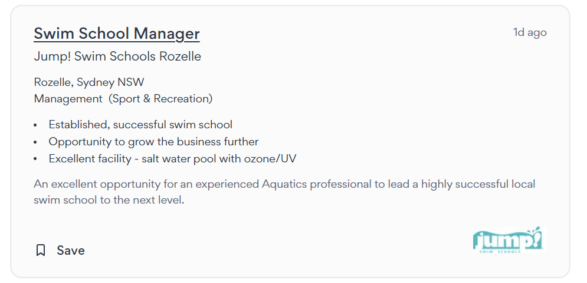Select the 'Opportunity to grow the business' bullet
The width and height of the screenshot is (587, 283).
tap(153, 142)
